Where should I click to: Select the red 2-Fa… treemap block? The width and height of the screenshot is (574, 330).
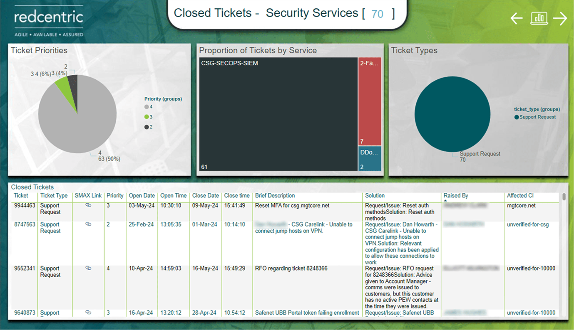(x=370, y=101)
